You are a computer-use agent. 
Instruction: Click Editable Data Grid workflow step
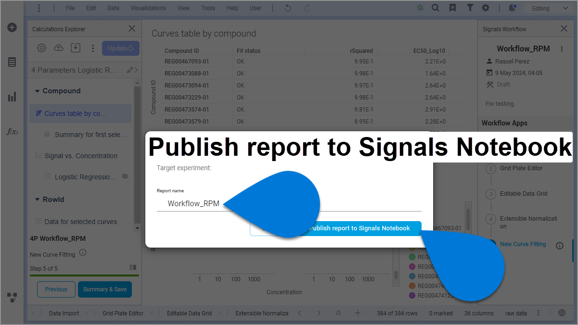[524, 194]
